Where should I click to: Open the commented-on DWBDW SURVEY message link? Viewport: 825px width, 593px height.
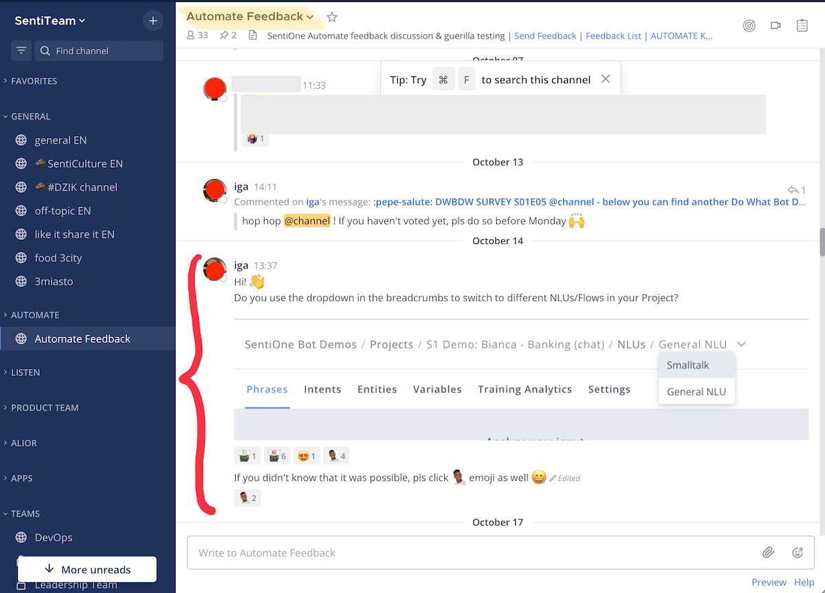589,202
